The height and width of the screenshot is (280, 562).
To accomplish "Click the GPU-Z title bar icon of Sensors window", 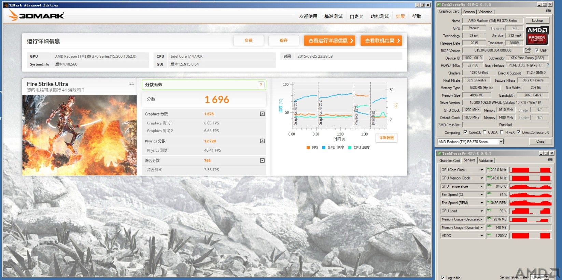I will point(439,153).
